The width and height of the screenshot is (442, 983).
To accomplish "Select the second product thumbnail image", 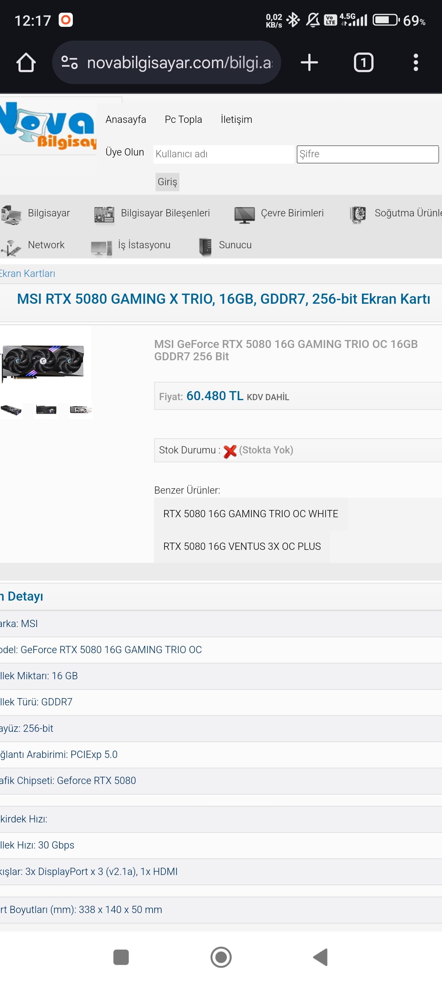I will tap(46, 410).
